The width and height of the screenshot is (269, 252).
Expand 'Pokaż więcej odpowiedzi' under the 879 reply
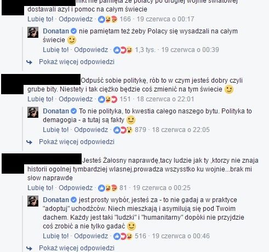point(77,142)
